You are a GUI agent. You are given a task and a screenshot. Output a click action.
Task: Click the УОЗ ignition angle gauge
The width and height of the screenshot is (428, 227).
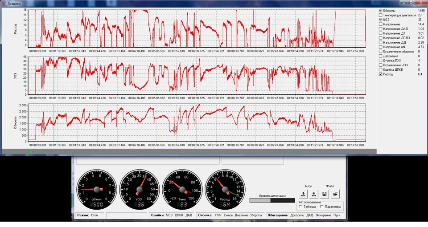(139, 190)
